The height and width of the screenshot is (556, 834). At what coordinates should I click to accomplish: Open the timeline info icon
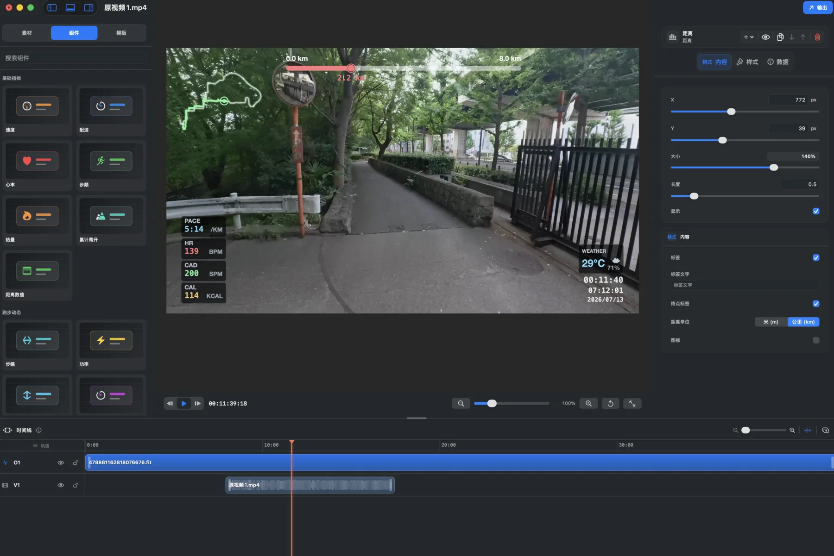(39, 430)
